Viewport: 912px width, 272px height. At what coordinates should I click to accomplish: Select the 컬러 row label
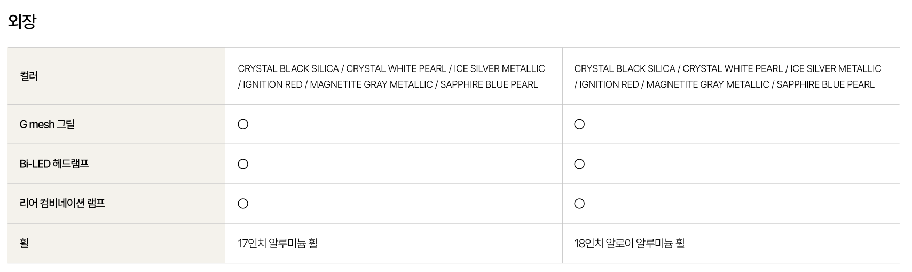click(29, 76)
